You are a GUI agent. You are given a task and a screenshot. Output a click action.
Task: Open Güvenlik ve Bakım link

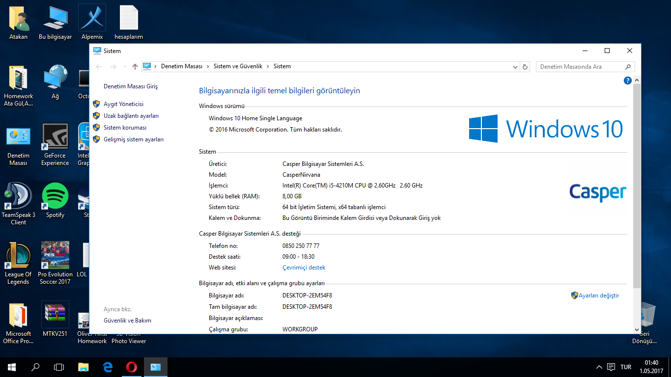127,321
